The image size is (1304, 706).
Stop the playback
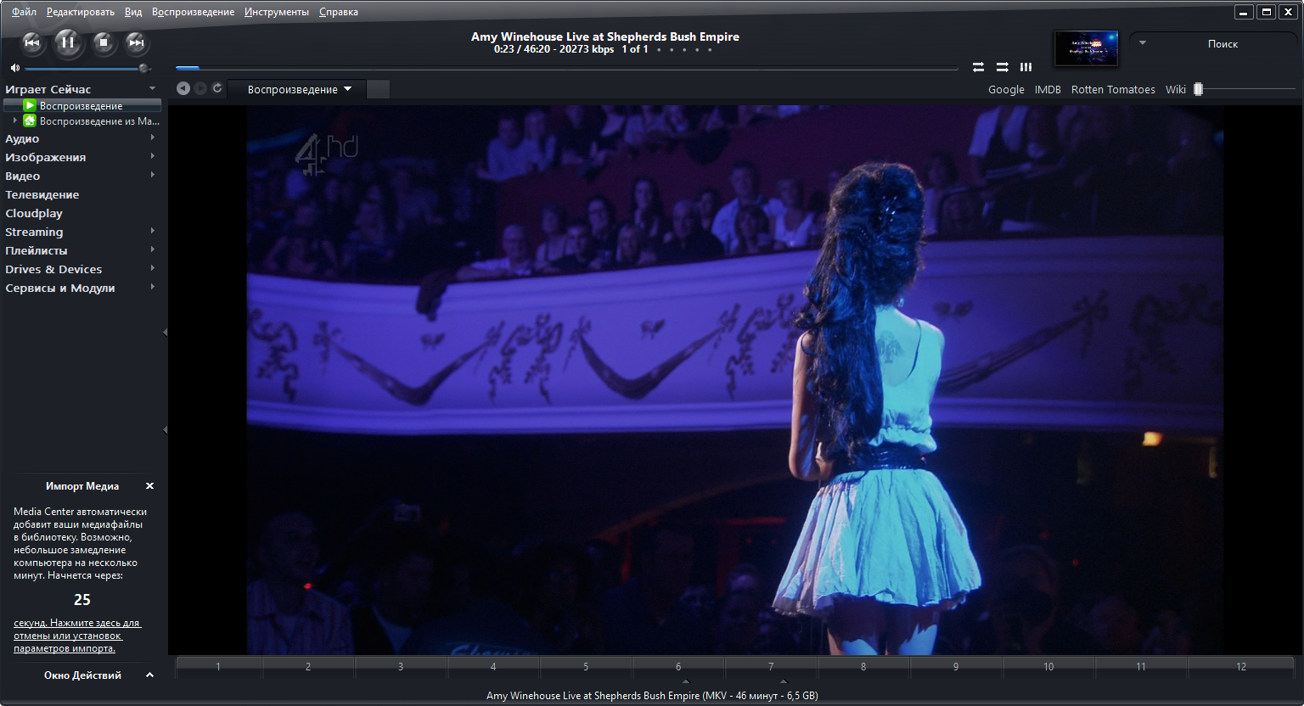pyautogui.click(x=104, y=42)
